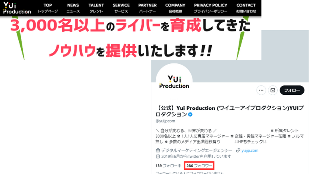Go to the NEWS (ニュース) page
The width and height of the screenshot is (309, 174).
[x=73, y=8]
